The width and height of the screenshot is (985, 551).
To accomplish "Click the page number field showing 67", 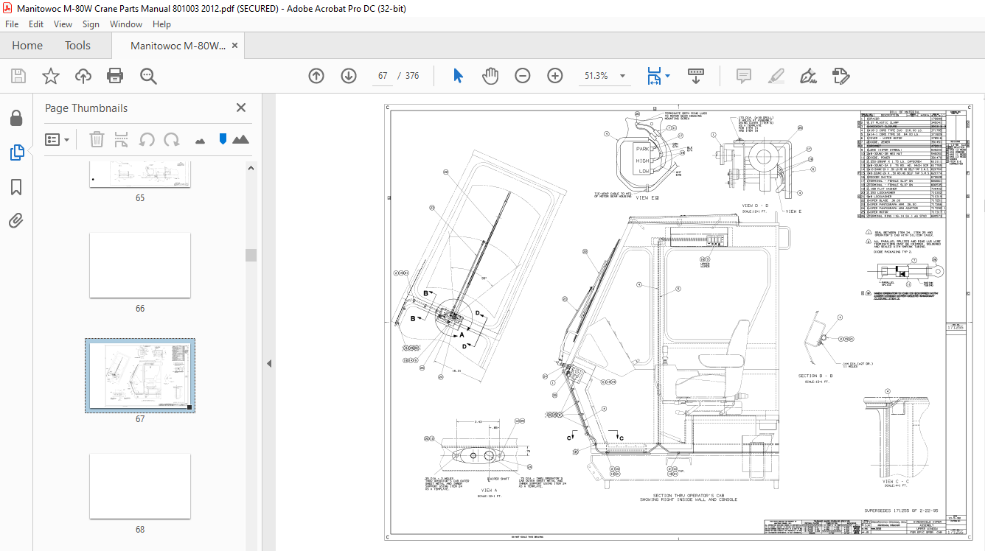I will click(x=383, y=76).
